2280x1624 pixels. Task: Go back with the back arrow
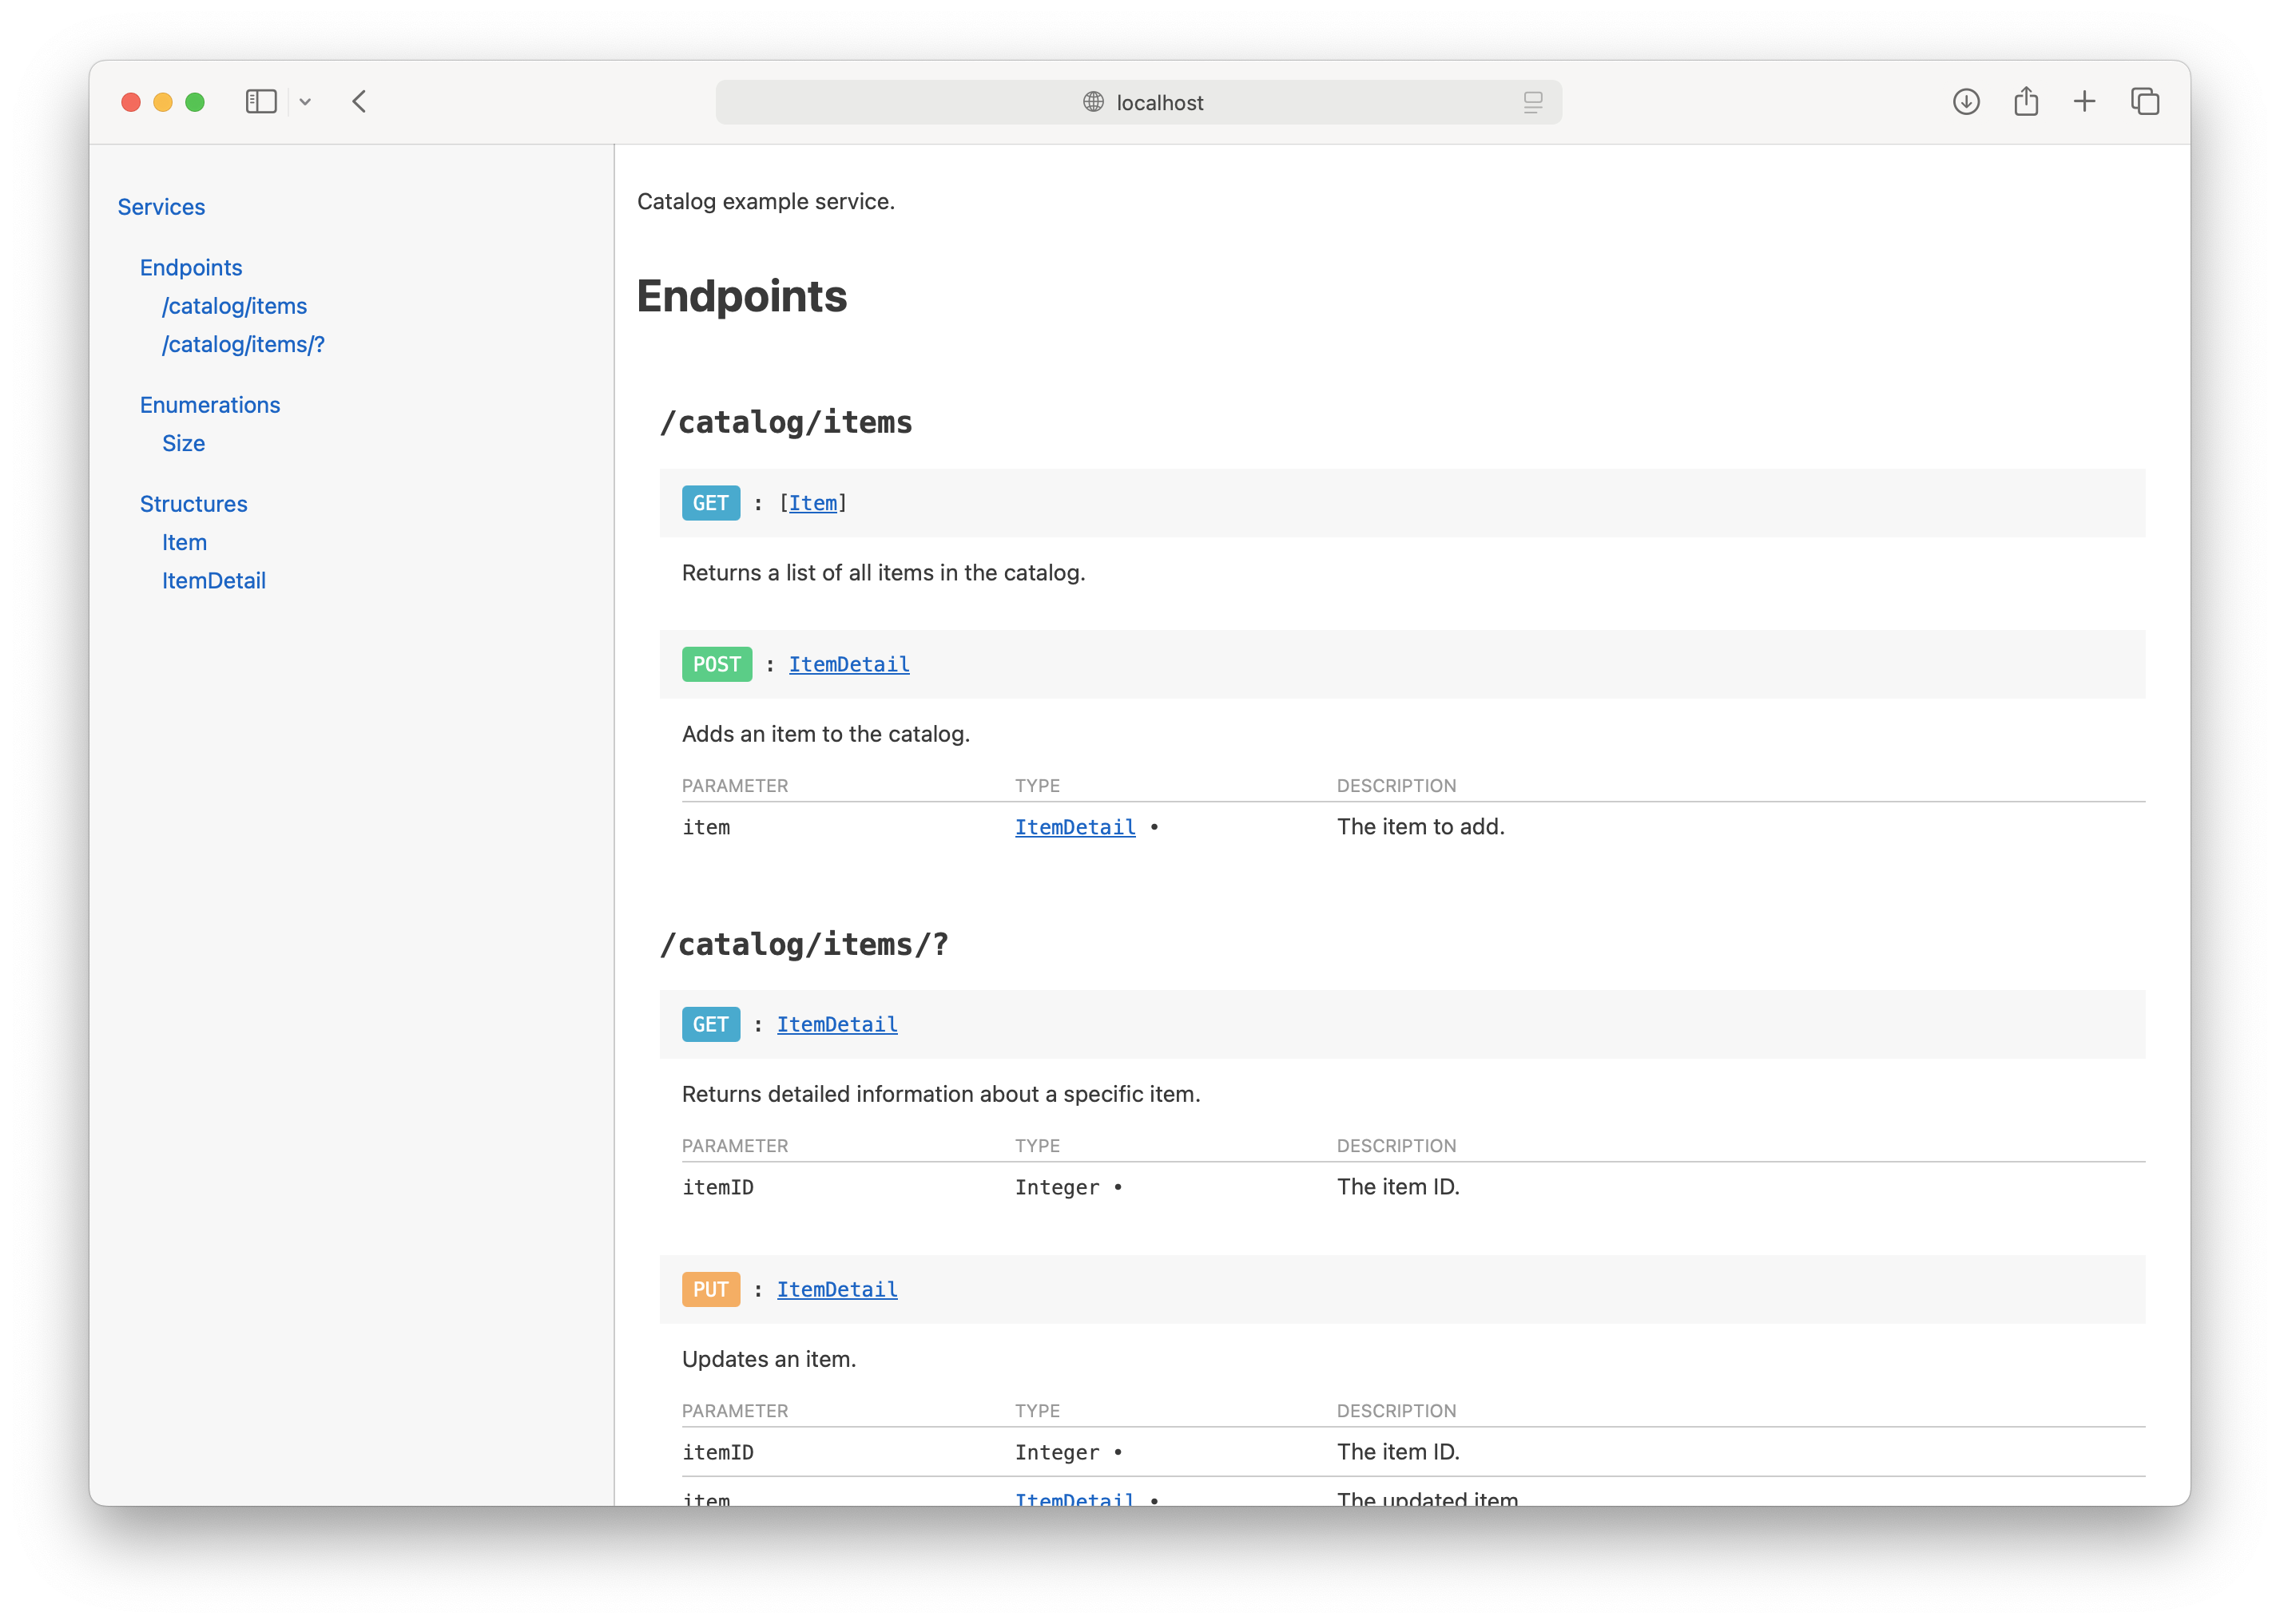tap(359, 102)
